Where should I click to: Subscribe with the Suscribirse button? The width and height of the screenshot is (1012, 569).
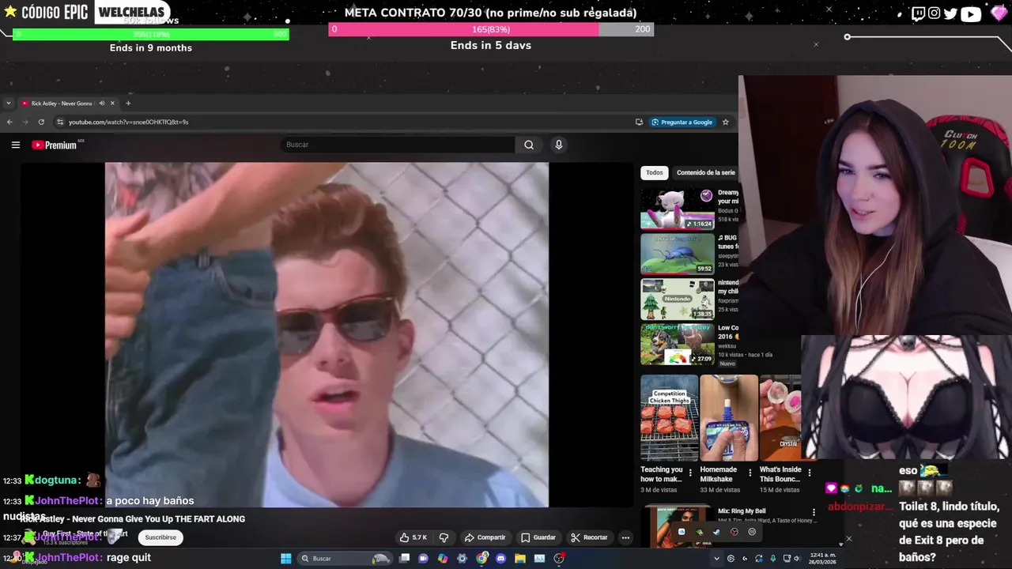point(160,537)
